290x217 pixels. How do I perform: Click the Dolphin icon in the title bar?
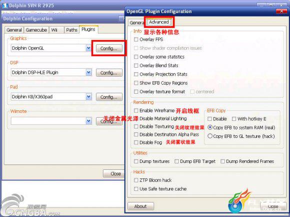(5, 6)
